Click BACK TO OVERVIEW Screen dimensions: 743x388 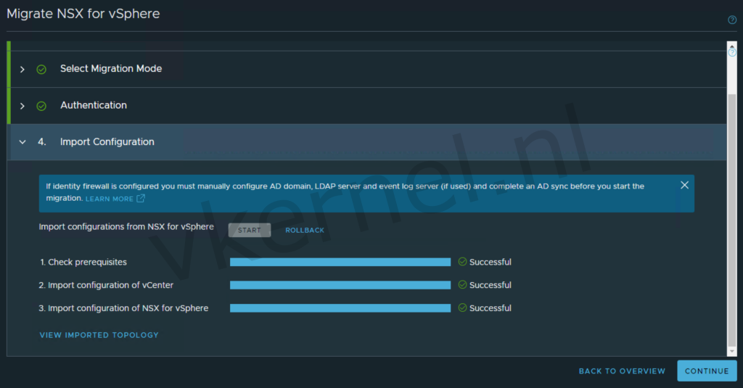pyautogui.click(x=622, y=371)
